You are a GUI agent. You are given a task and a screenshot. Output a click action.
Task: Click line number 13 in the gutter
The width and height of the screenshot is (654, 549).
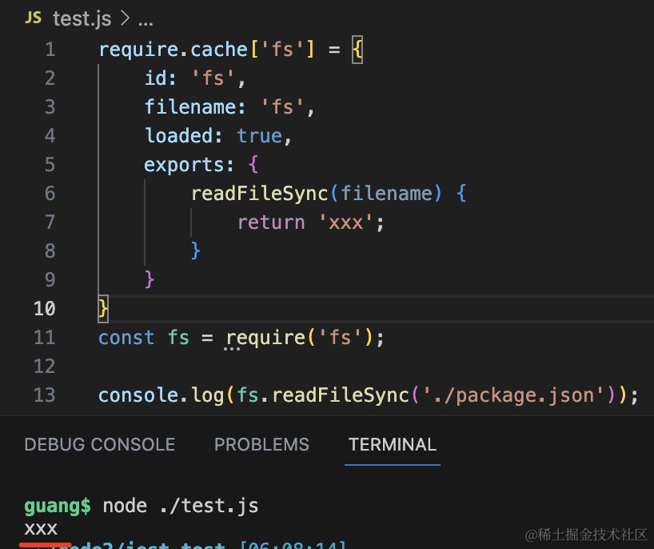tap(45, 395)
